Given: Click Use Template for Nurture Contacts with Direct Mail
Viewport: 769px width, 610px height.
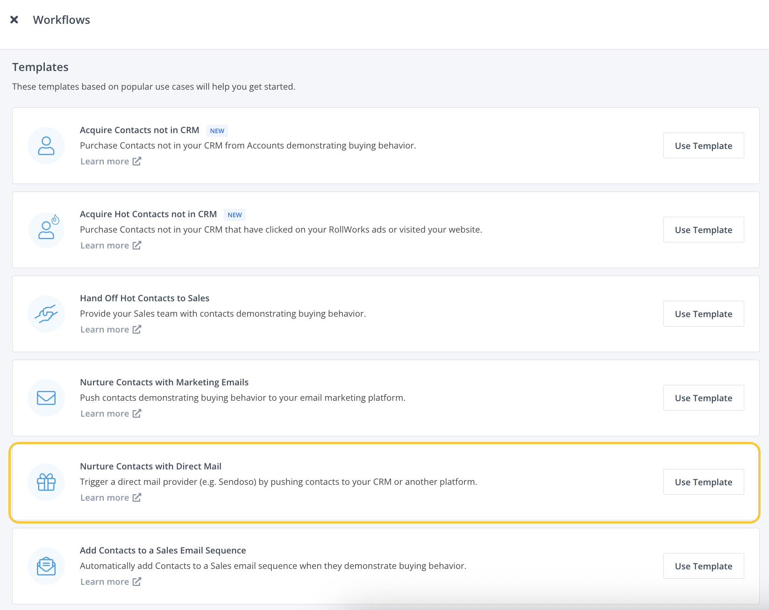Looking at the screenshot, I should (703, 482).
